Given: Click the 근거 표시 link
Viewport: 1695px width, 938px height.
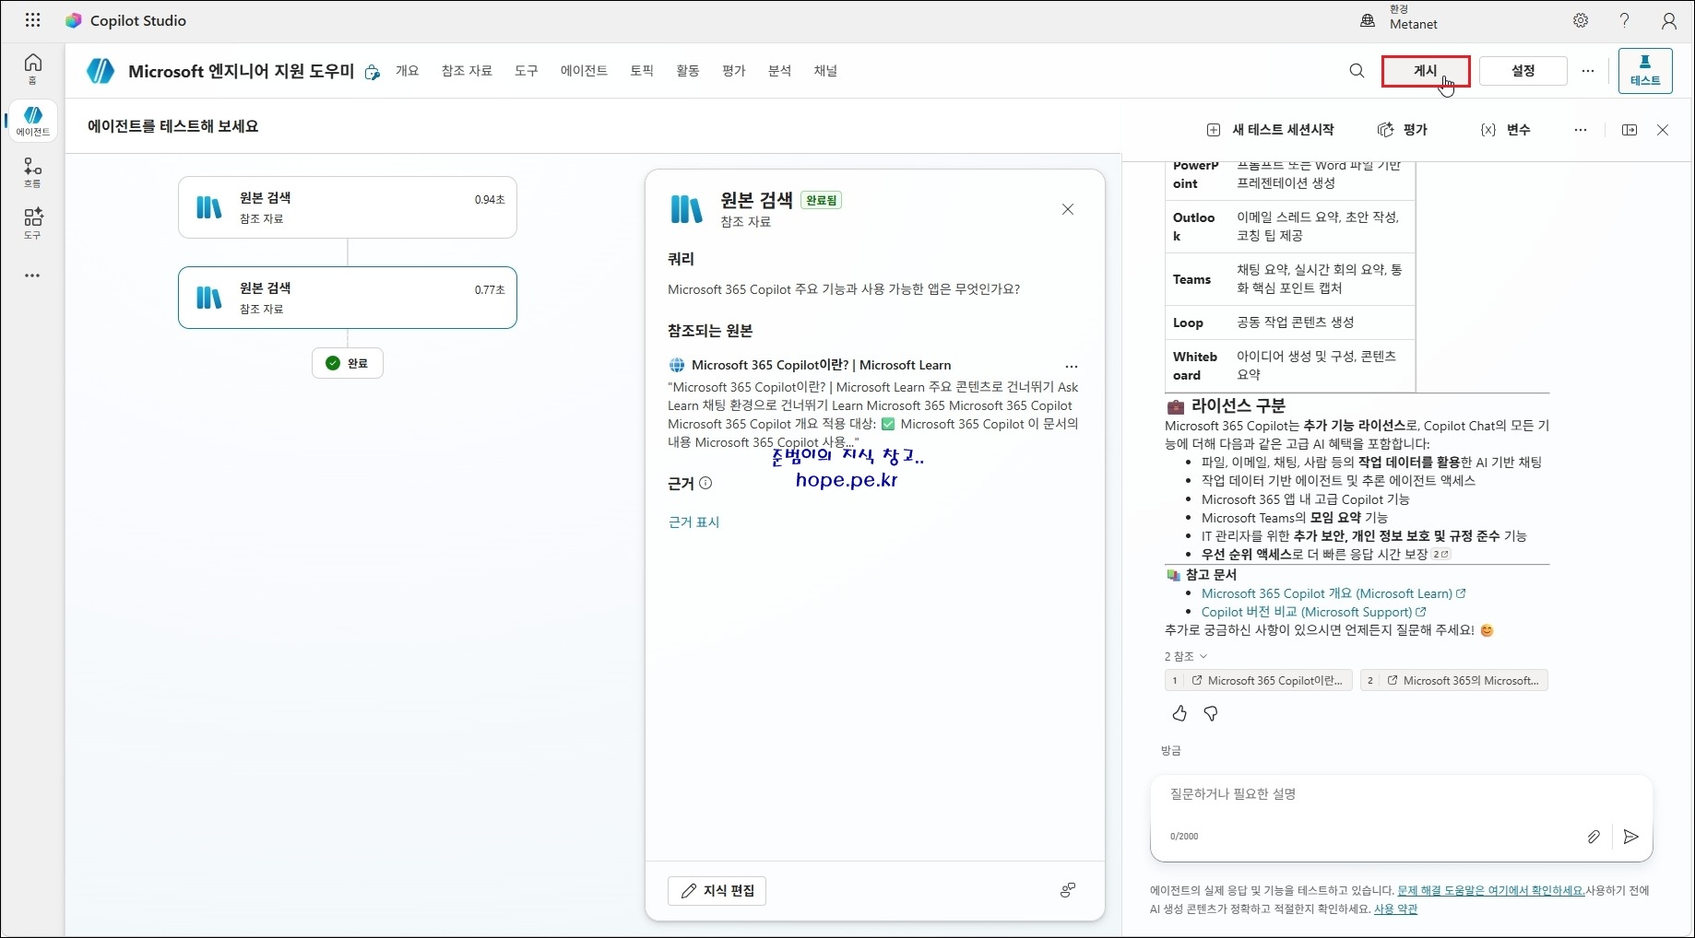Looking at the screenshot, I should [x=693, y=522].
